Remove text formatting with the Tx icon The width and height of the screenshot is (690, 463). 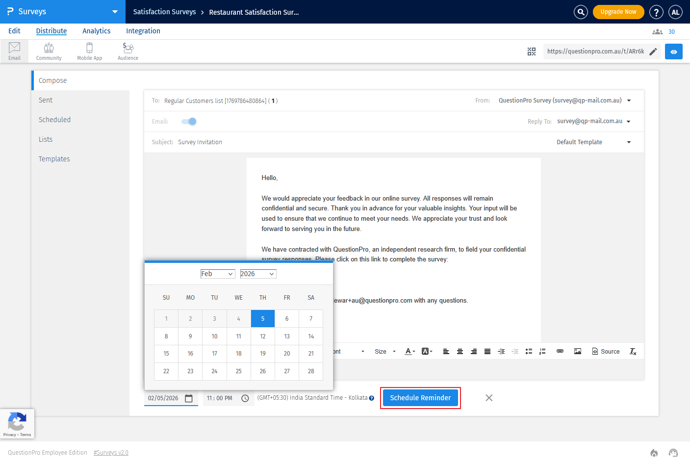point(633,351)
